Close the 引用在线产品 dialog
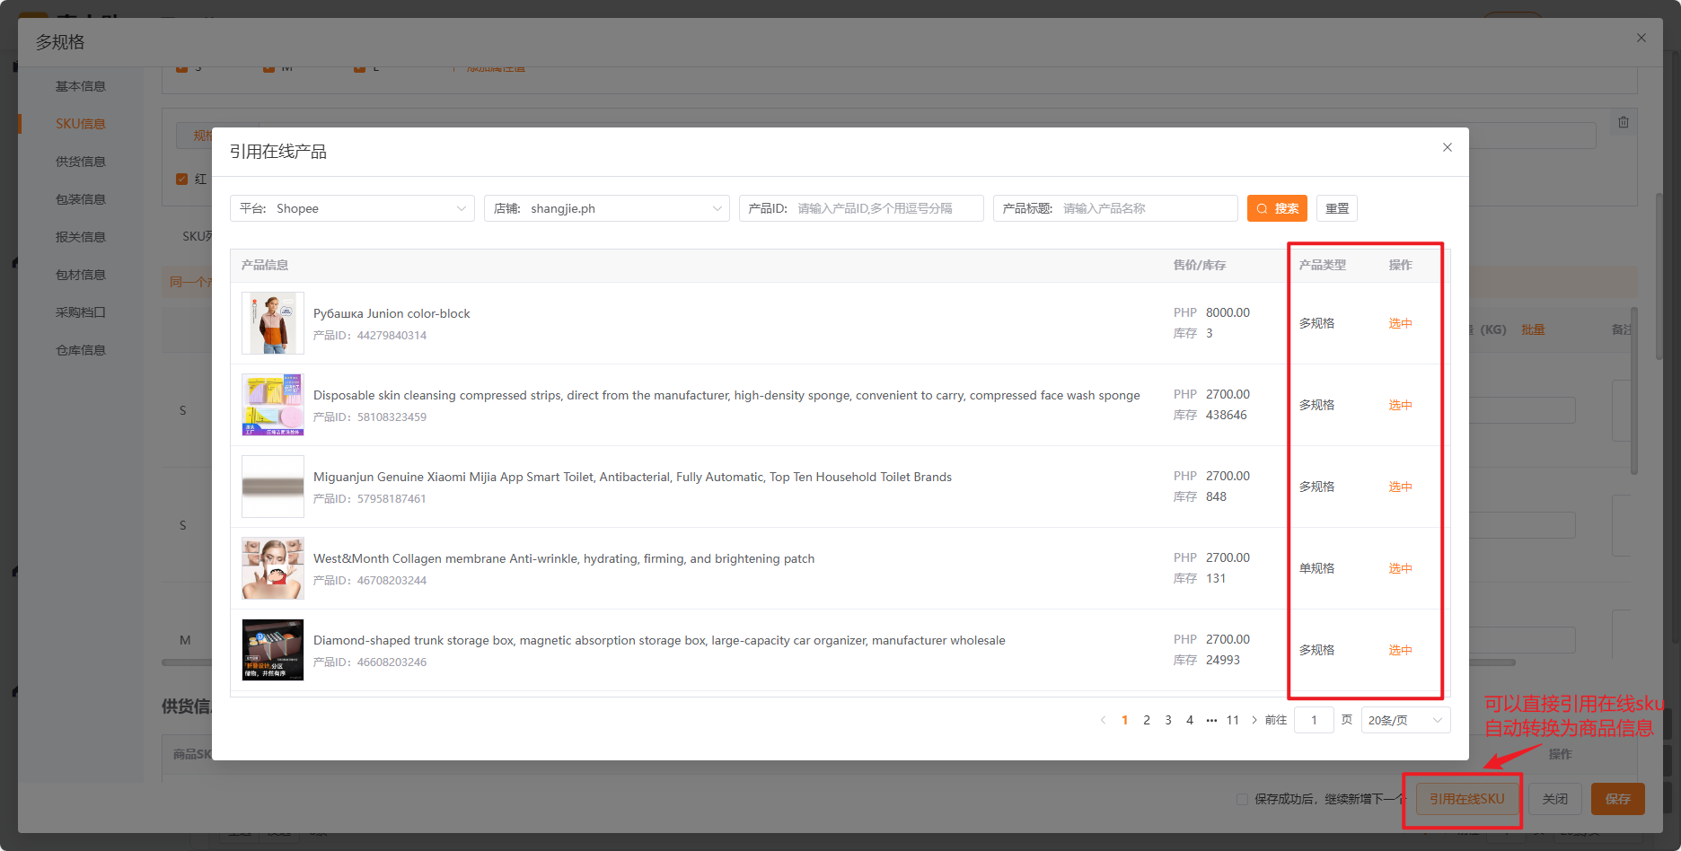This screenshot has width=1681, height=851. (1447, 147)
